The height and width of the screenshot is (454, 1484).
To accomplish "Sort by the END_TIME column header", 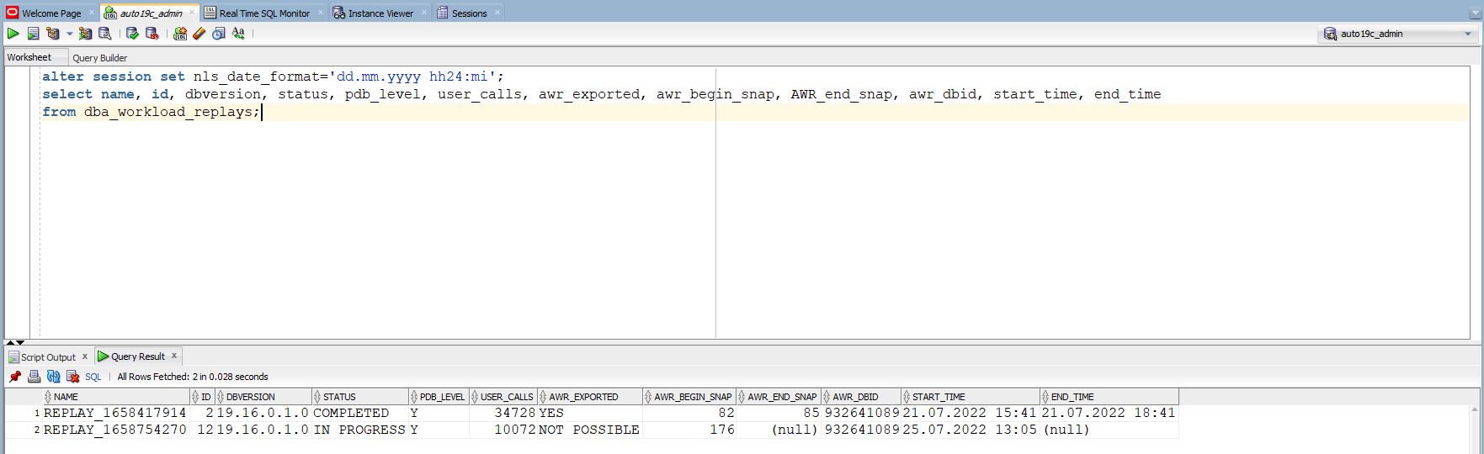I will coord(1109,397).
